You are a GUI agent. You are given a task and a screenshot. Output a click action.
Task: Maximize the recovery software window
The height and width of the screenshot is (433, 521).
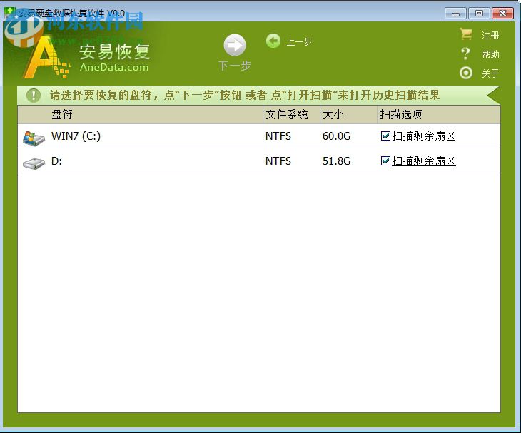click(x=479, y=14)
